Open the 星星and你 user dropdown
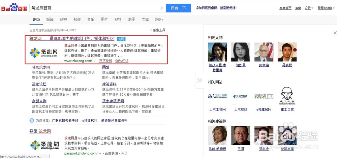The image size is (337, 158). click(326, 8)
